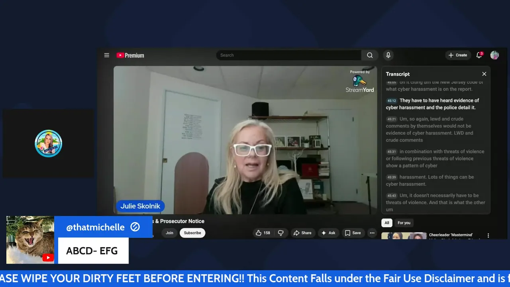Start voice search with microphone icon
Image resolution: width=510 pixels, height=287 pixels.
(x=388, y=55)
